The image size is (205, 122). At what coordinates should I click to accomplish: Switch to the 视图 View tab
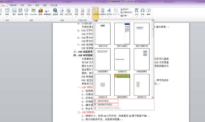click(x=45, y=5)
